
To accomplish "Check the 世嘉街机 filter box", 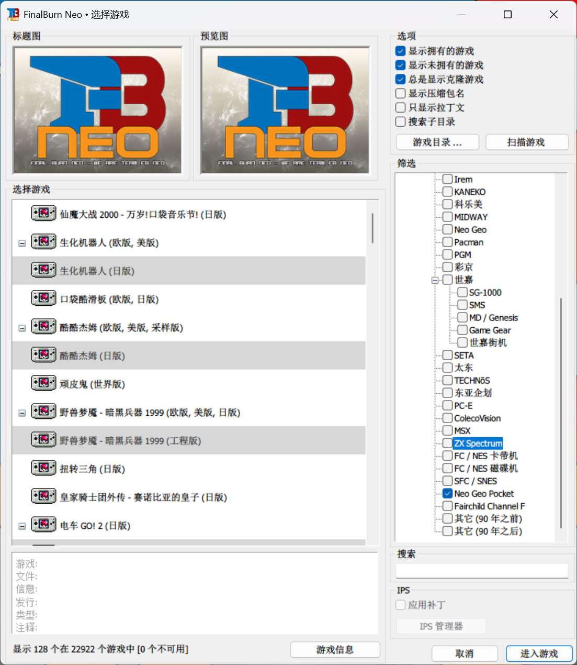I will pyautogui.click(x=462, y=342).
